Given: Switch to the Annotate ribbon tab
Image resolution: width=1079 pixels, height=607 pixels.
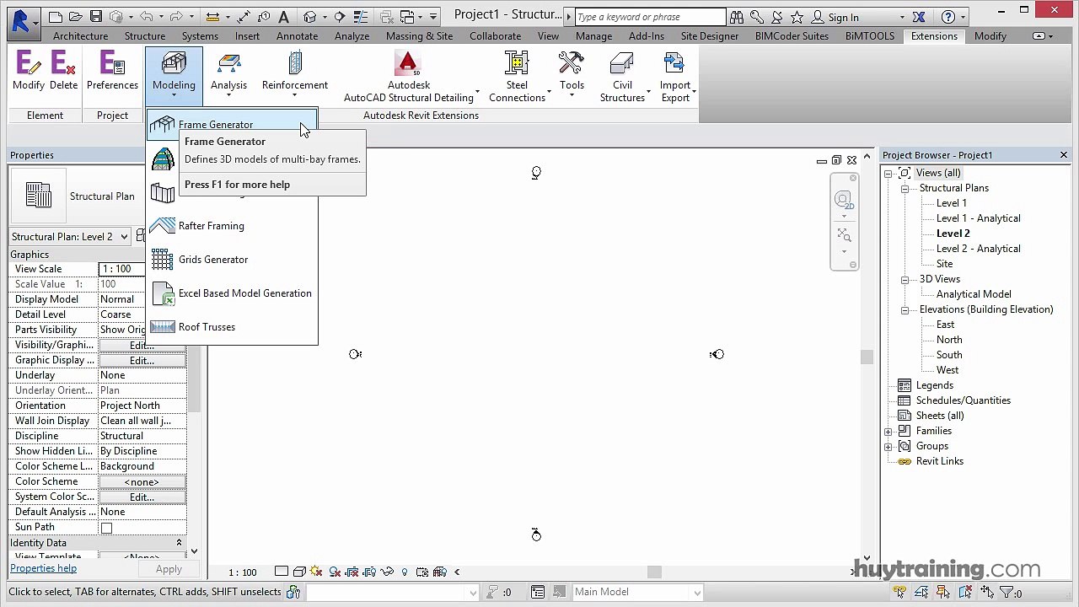Looking at the screenshot, I should tap(297, 36).
